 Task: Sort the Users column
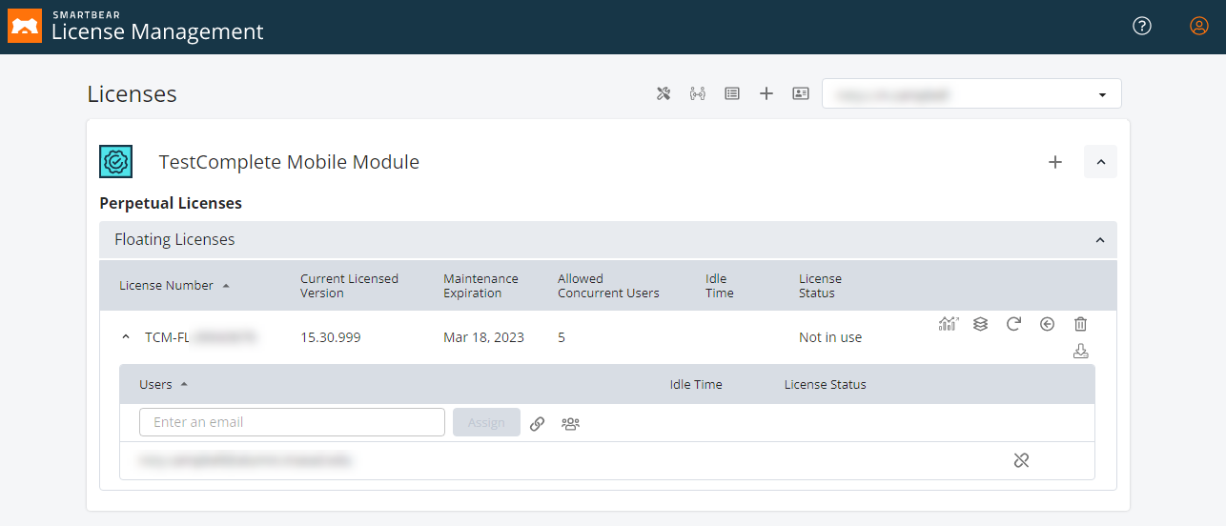[x=163, y=385]
